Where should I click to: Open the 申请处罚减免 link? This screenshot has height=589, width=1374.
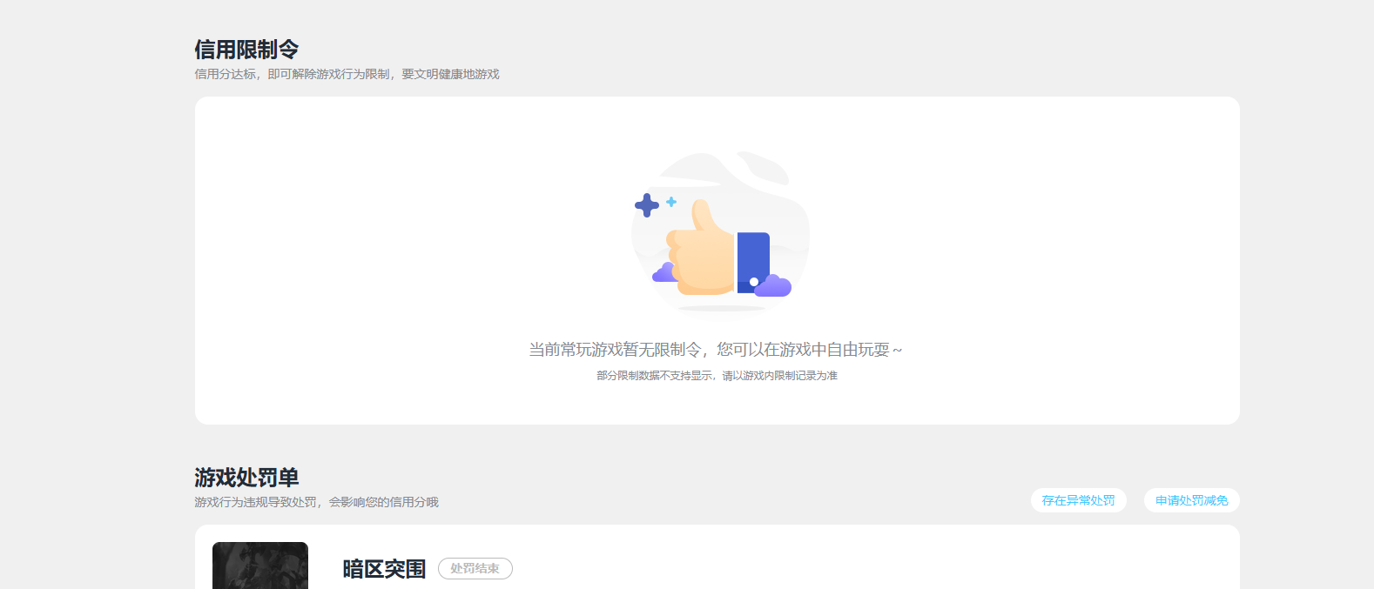coord(1191,500)
